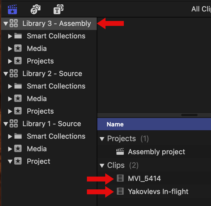Image resolution: width=211 pixels, height=206 pixels.
Task: Open the All Clips filter menu
Action: [201, 9]
